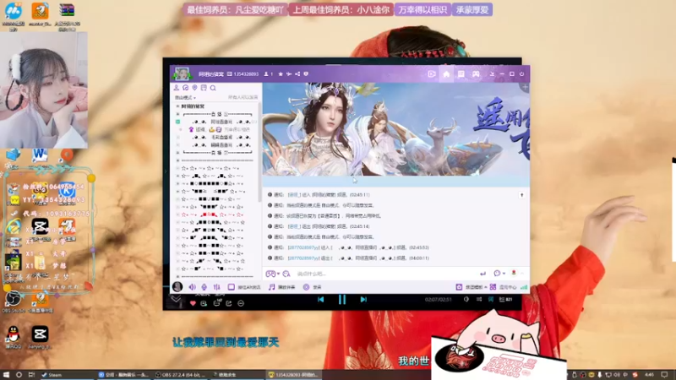Screen dimensions: 676x380
Task: Click the location pin icon in the sidebar
Action: tap(195, 88)
